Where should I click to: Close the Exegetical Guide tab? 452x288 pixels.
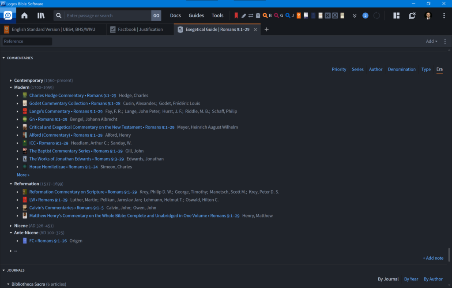coord(256,30)
